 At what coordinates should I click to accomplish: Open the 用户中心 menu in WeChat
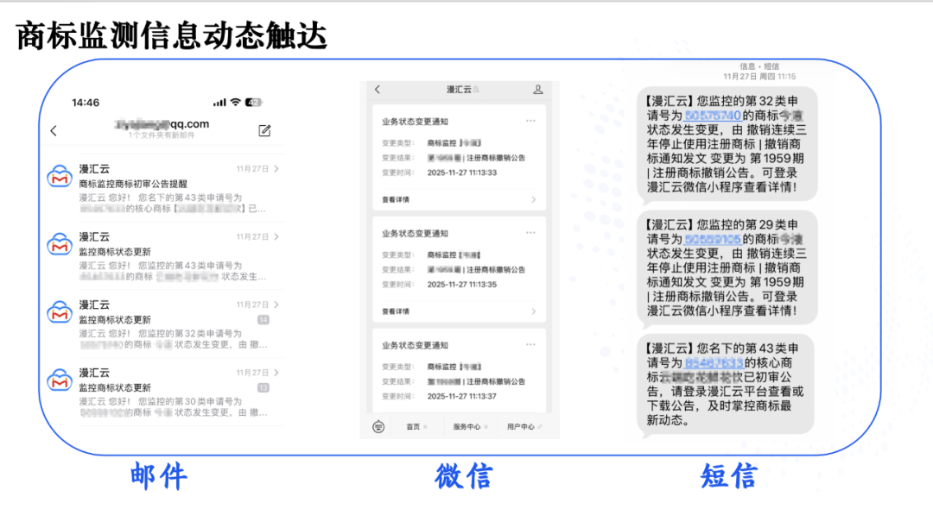coord(524,426)
